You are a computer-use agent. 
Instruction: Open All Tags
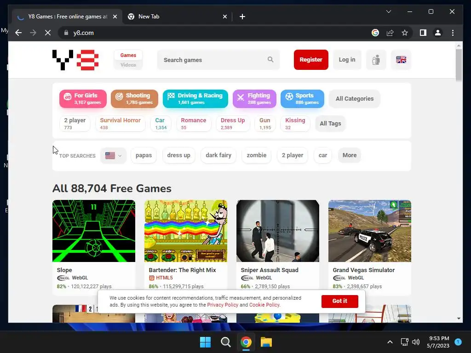click(x=330, y=123)
